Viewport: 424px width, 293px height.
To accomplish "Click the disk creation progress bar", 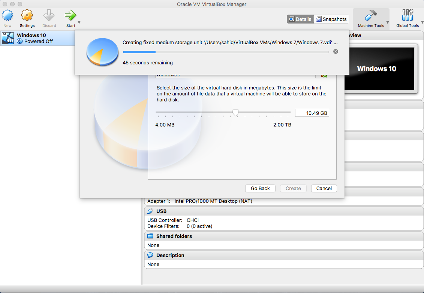I will [x=226, y=52].
